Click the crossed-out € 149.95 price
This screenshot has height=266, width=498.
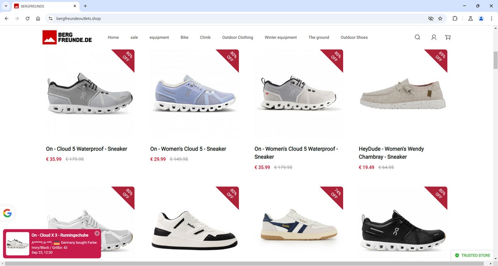tap(179, 159)
